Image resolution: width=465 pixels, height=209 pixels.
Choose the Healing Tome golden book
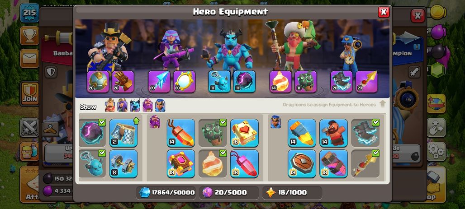(244, 133)
